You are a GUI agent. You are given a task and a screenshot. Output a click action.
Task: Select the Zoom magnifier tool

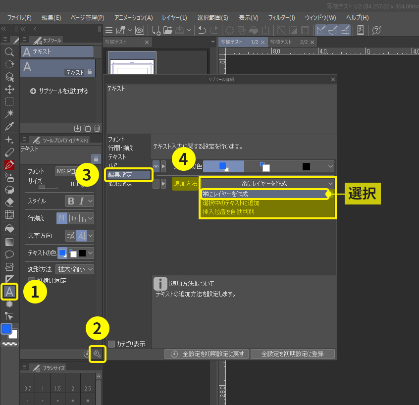(9, 52)
